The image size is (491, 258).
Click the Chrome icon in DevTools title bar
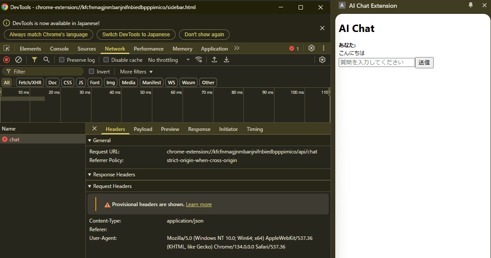pos(5,7)
